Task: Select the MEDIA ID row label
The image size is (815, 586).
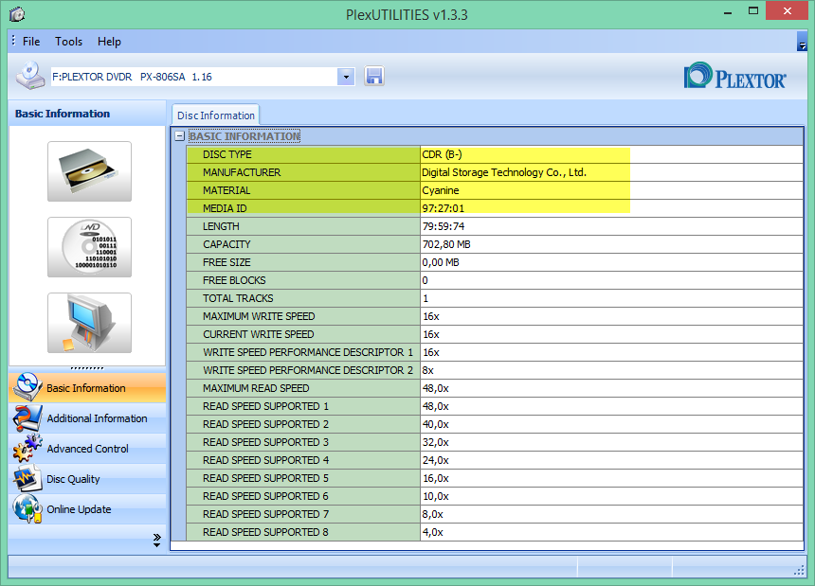Action: pos(303,208)
